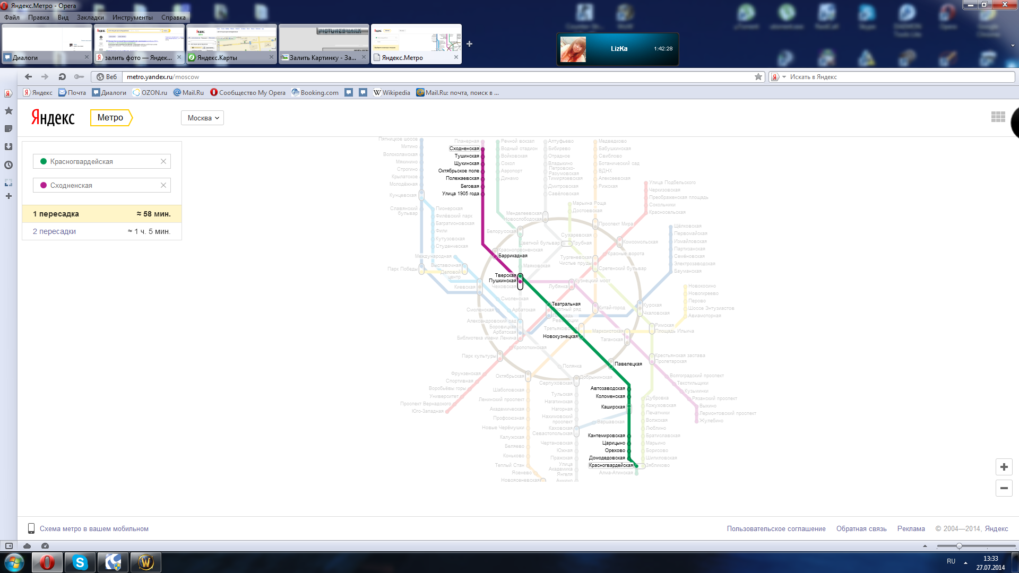Click the Красногвардейская departure input
The height and width of the screenshot is (573, 1019).
coord(102,161)
